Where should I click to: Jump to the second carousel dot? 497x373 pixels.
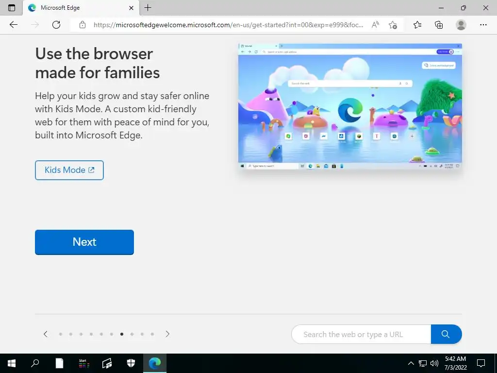point(71,334)
